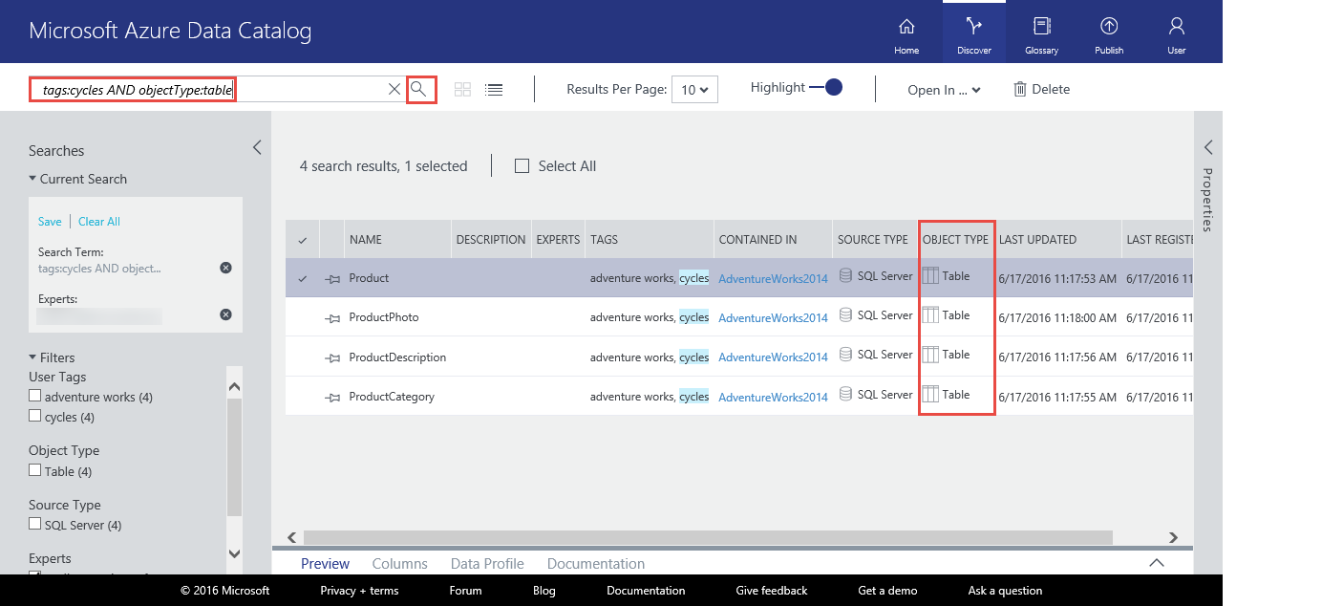This screenshot has height=606, width=1343.
Task: Remove the Search Term filter
Action: tap(225, 268)
